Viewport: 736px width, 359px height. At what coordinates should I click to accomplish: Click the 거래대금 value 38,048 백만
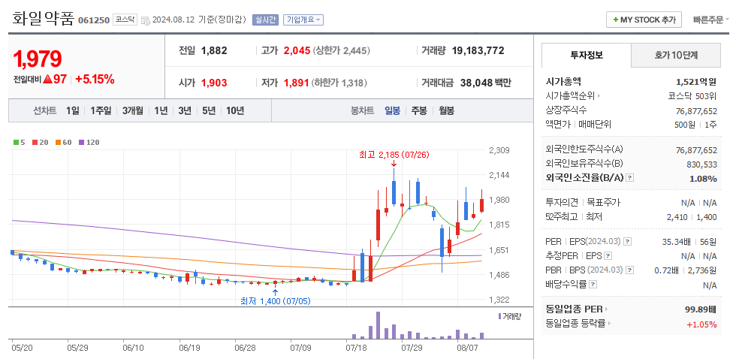click(484, 83)
